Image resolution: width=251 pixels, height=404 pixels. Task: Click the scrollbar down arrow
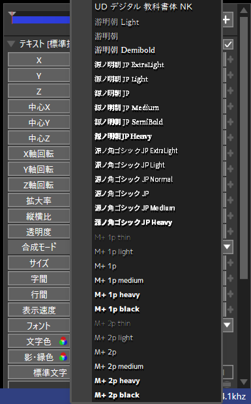click(244, 382)
